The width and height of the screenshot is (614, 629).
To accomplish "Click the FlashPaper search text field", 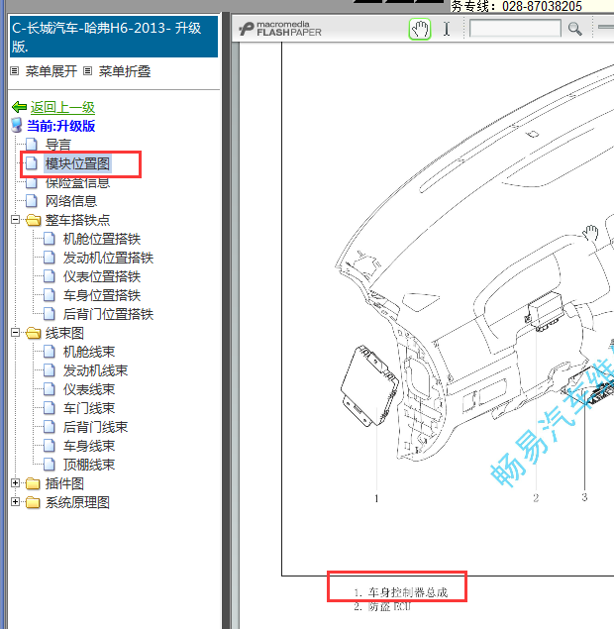I will (x=515, y=29).
